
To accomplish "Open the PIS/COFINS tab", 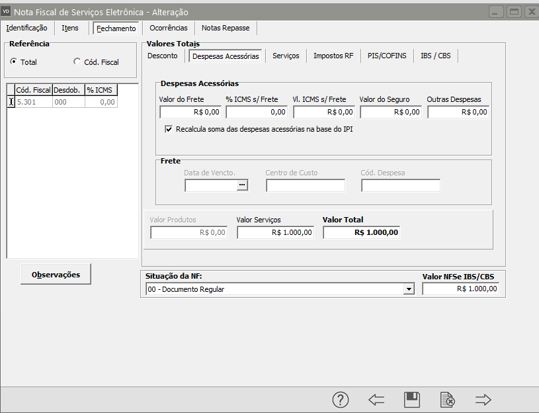I will (387, 56).
